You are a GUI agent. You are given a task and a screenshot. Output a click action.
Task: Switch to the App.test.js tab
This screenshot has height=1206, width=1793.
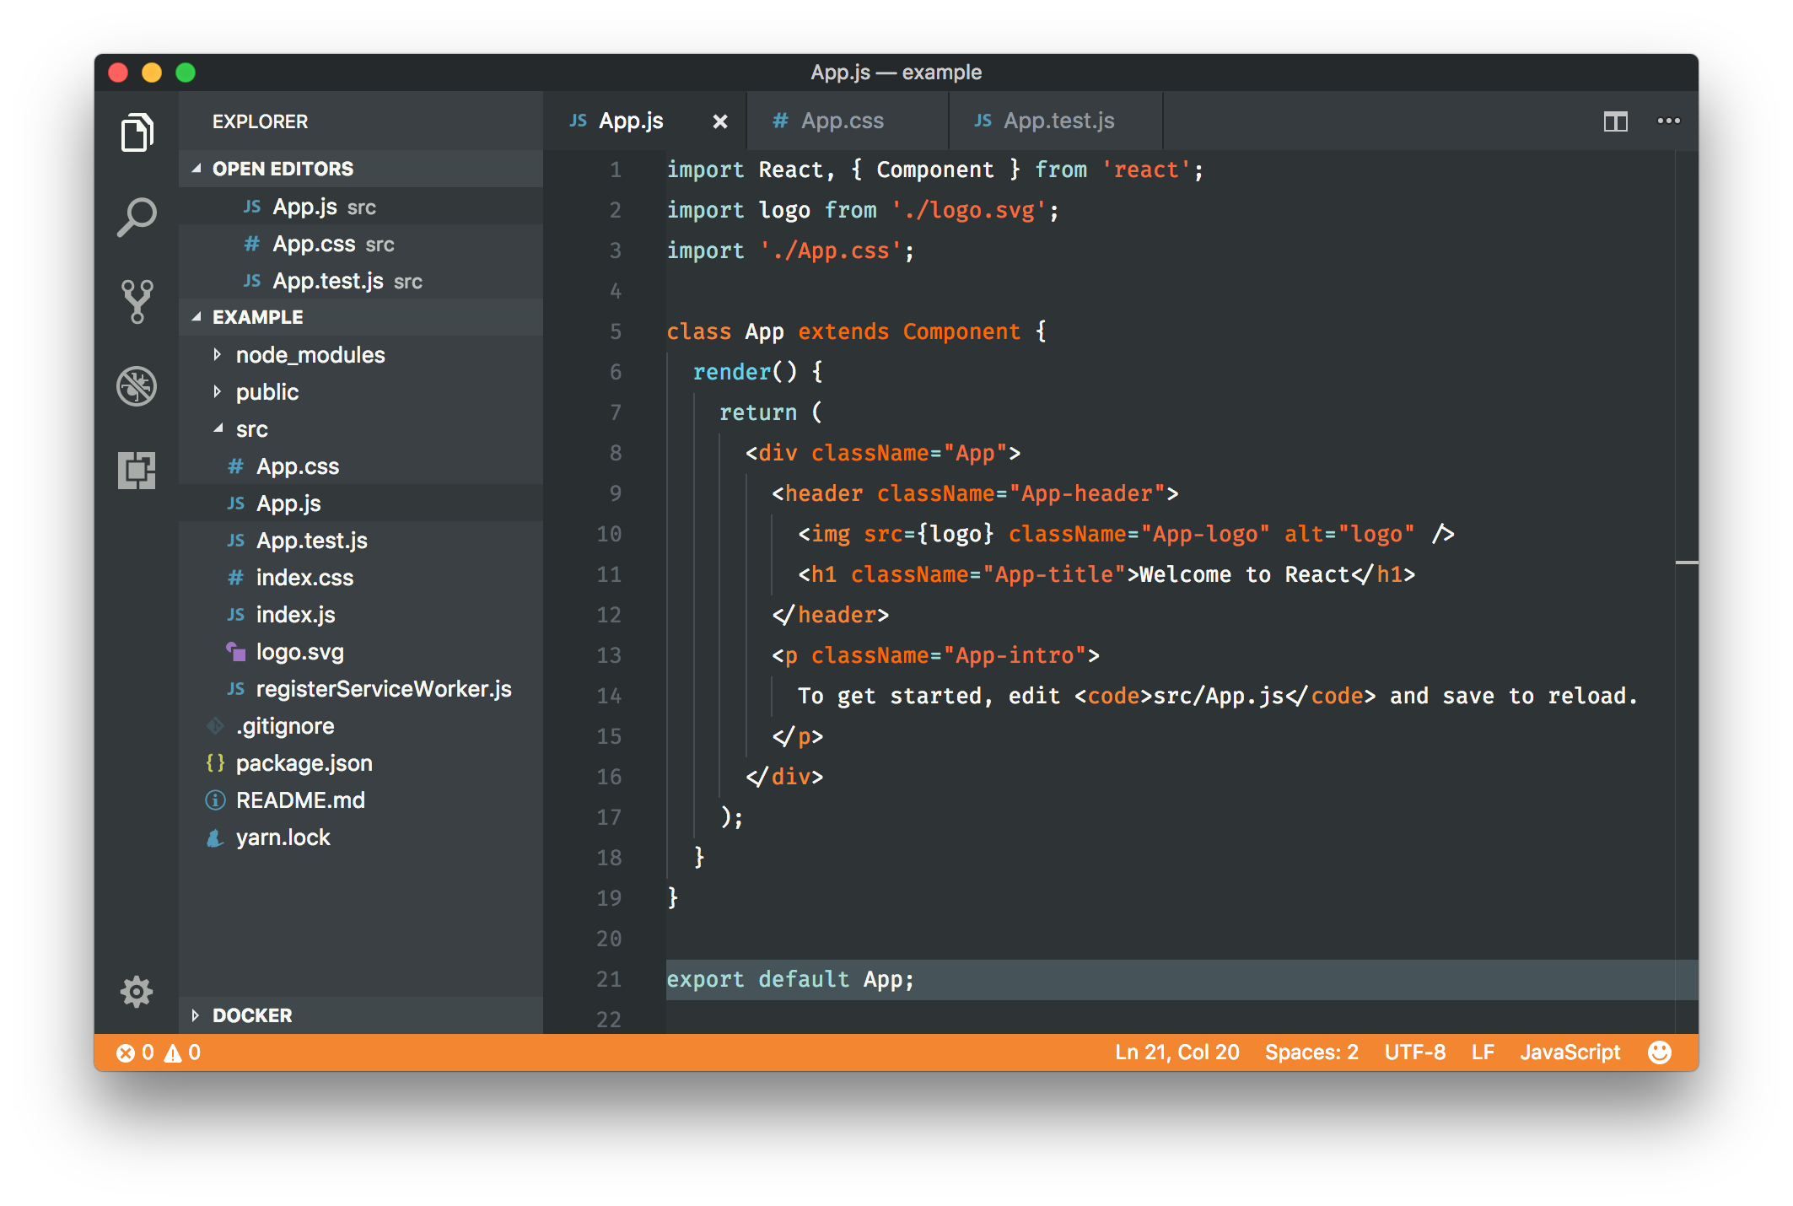point(1058,121)
